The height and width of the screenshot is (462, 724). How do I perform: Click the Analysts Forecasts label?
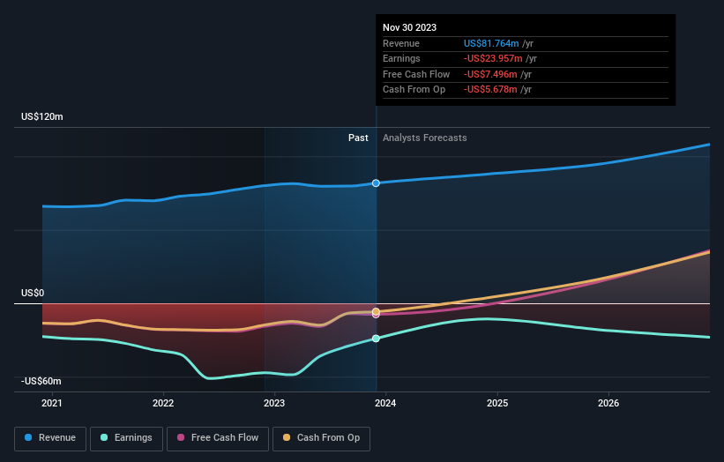tap(425, 138)
